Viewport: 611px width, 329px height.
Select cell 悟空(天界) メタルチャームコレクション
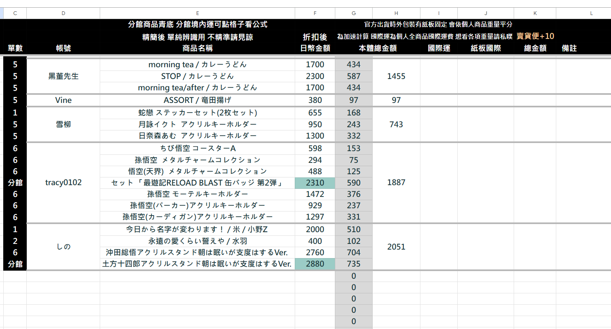coord(197,171)
